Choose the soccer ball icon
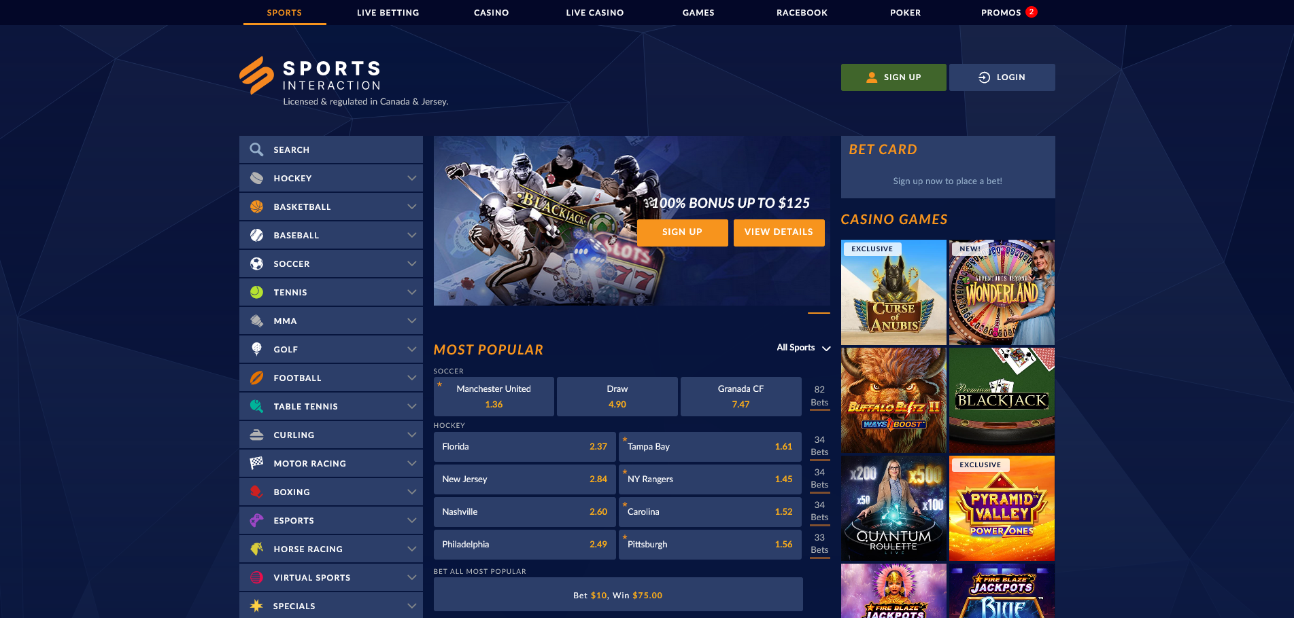Screen dimensions: 1294x618 [x=256, y=263]
